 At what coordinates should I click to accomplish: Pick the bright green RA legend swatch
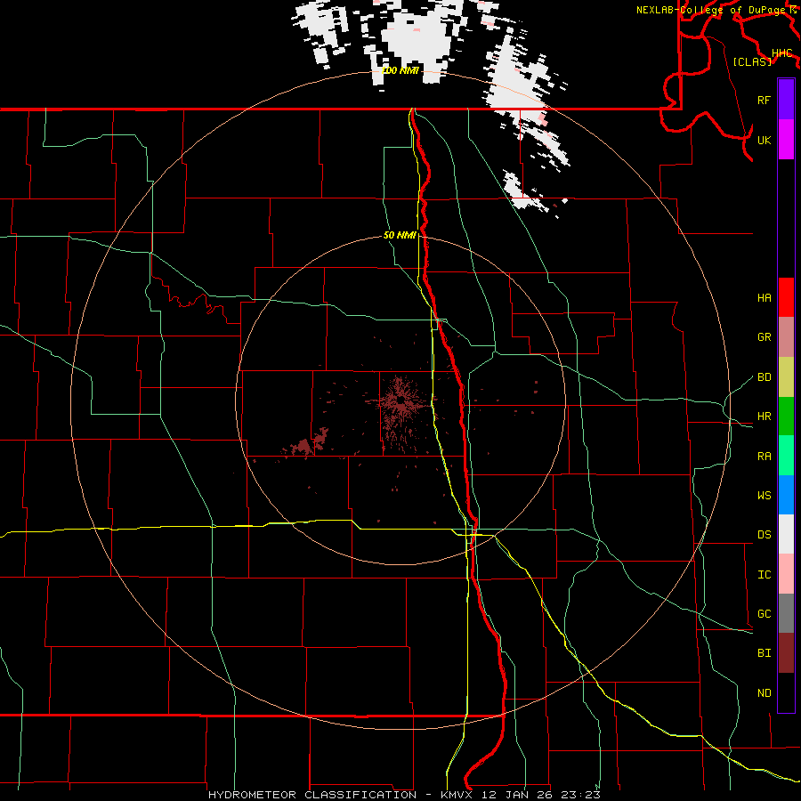pyautogui.click(x=786, y=455)
